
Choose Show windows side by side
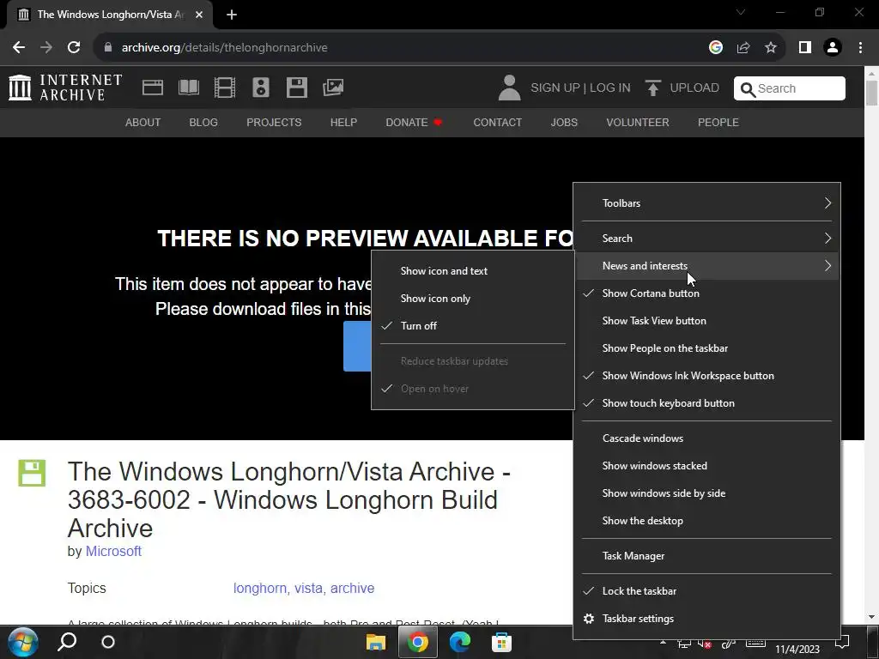706,493
